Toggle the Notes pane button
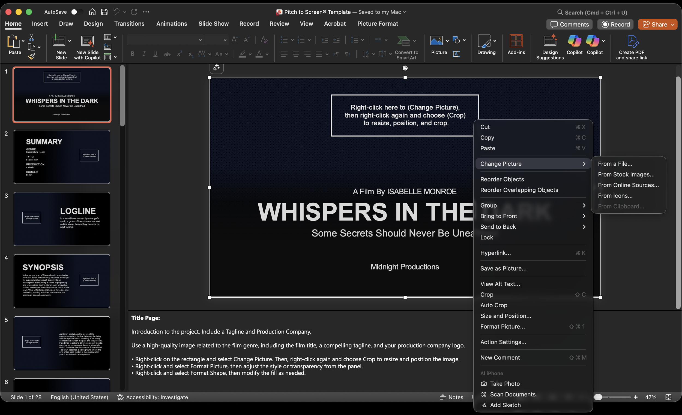 [x=452, y=397]
